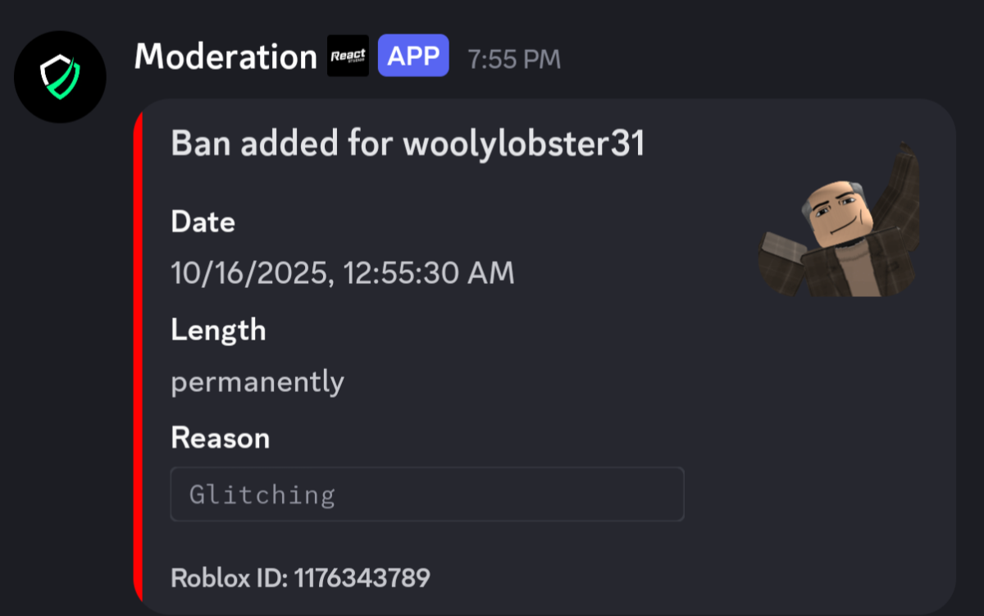Click the Date field label
This screenshot has height=616, width=984.
[203, 221]
